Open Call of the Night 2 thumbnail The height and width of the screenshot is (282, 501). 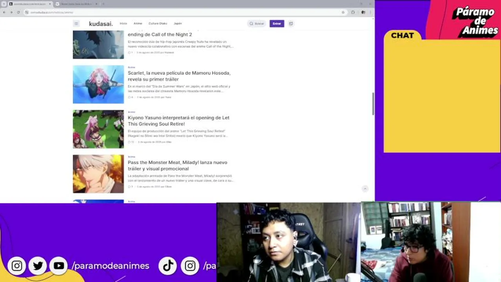coord(98,45)
